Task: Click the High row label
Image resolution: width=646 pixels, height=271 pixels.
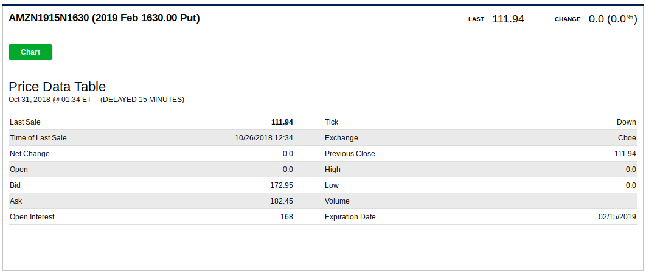Action: (333, 170)
